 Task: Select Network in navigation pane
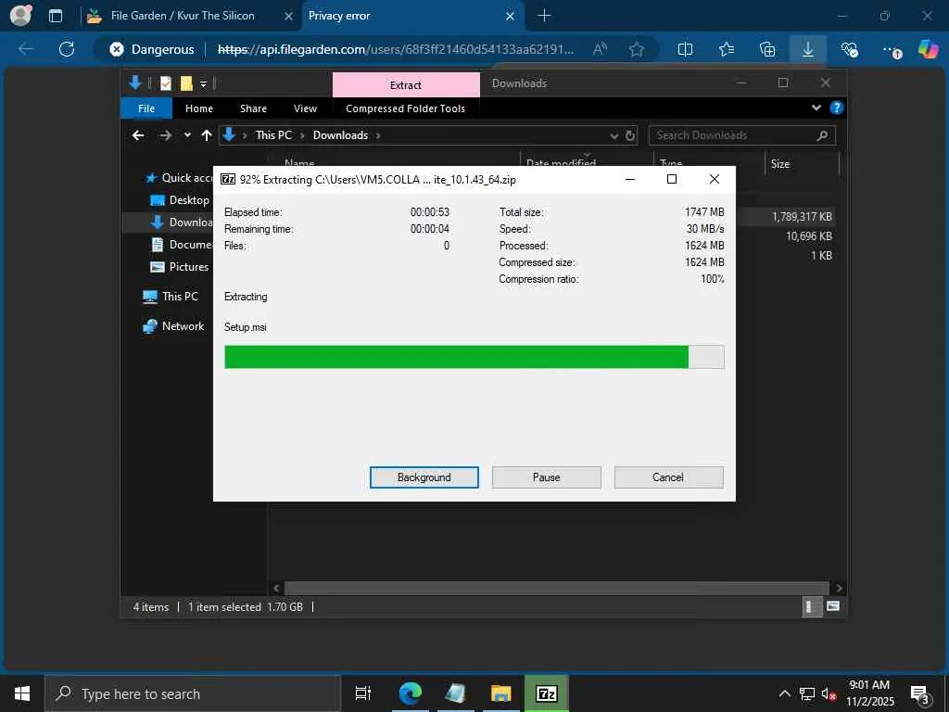173,325
